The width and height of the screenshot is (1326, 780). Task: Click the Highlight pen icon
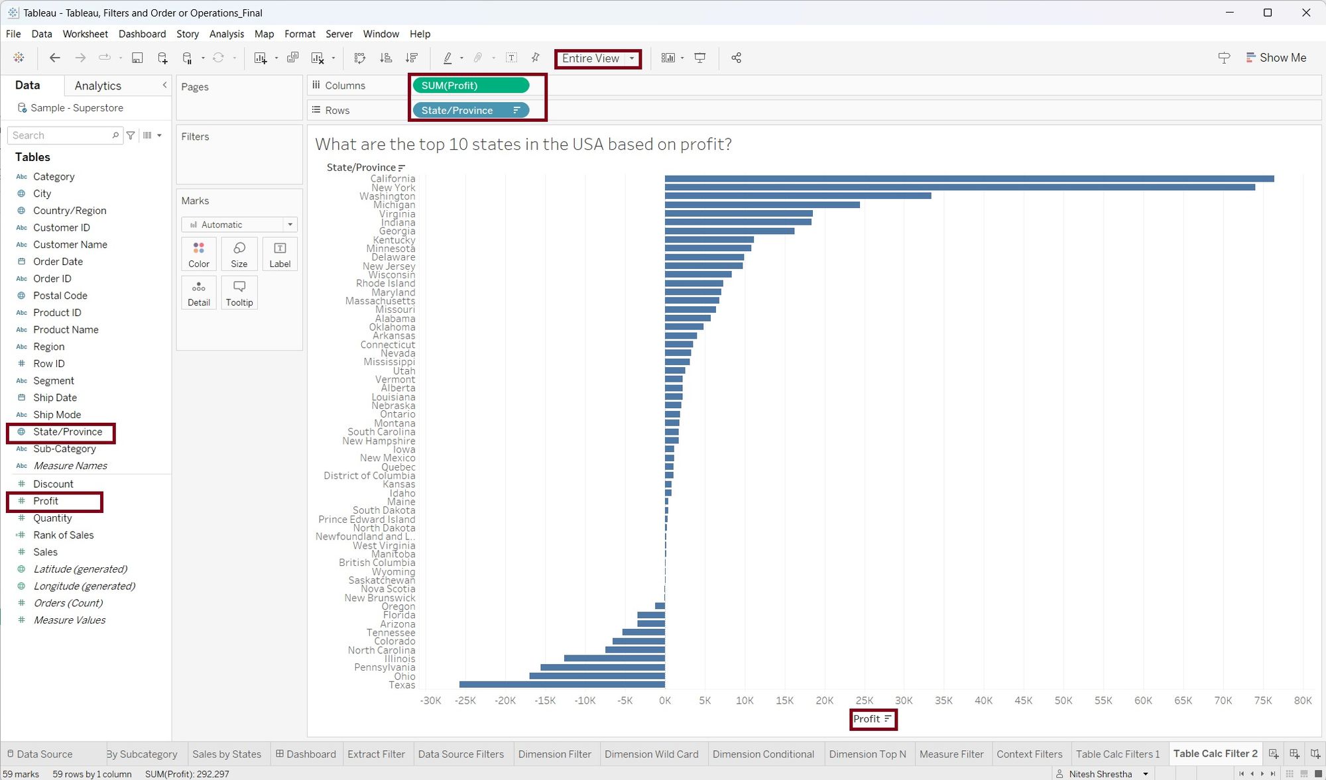pyautogui.click(x=448, y=58)
